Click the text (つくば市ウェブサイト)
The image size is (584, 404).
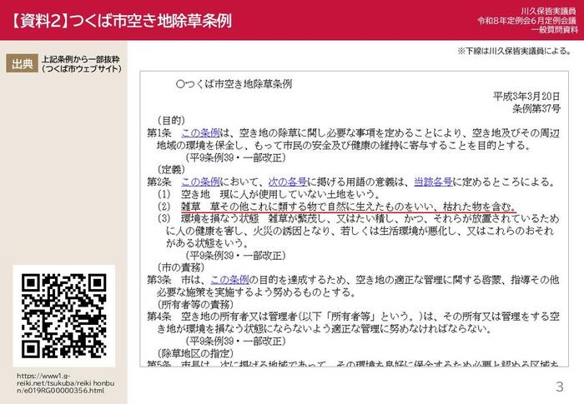[82, 68]
